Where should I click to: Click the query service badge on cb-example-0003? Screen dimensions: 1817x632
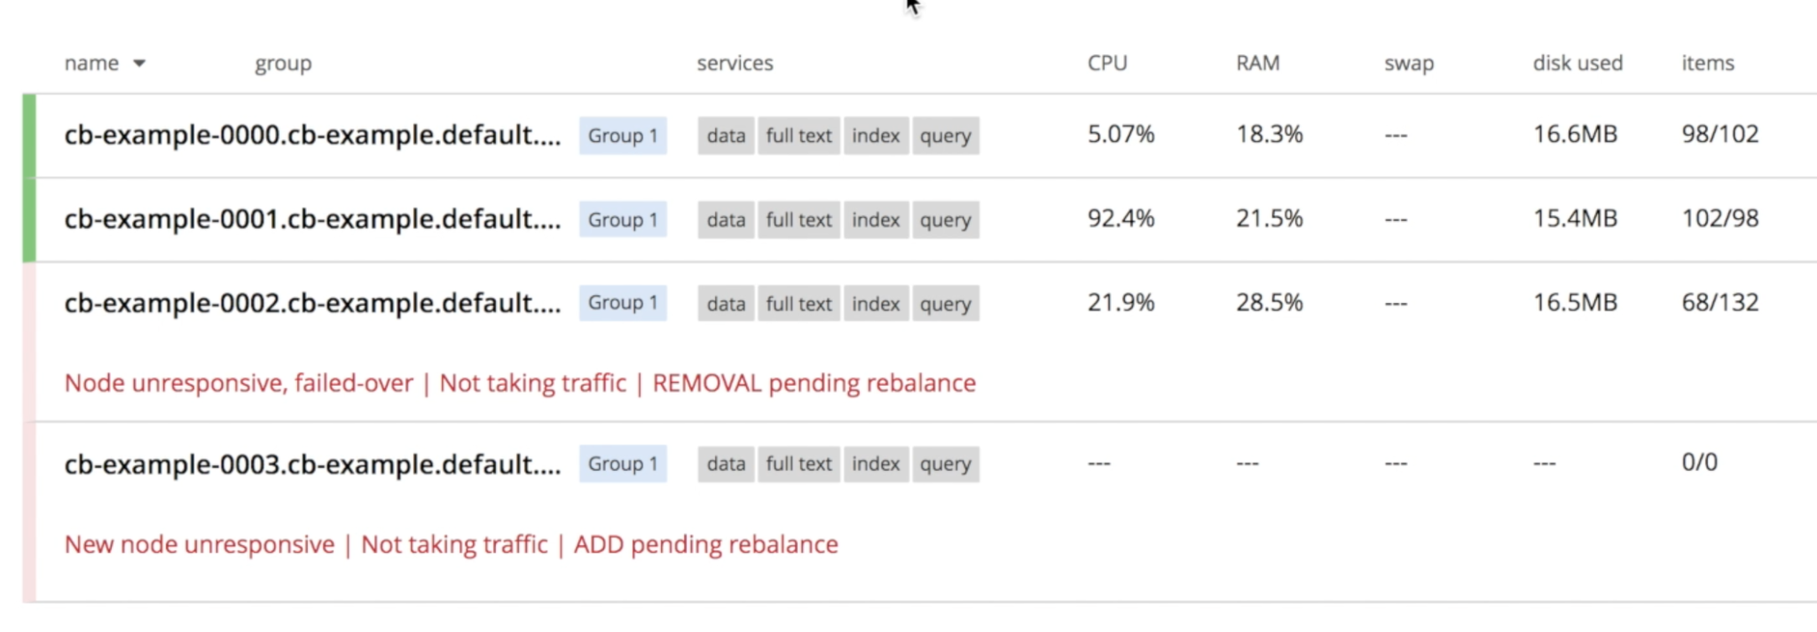pos(945,464)
